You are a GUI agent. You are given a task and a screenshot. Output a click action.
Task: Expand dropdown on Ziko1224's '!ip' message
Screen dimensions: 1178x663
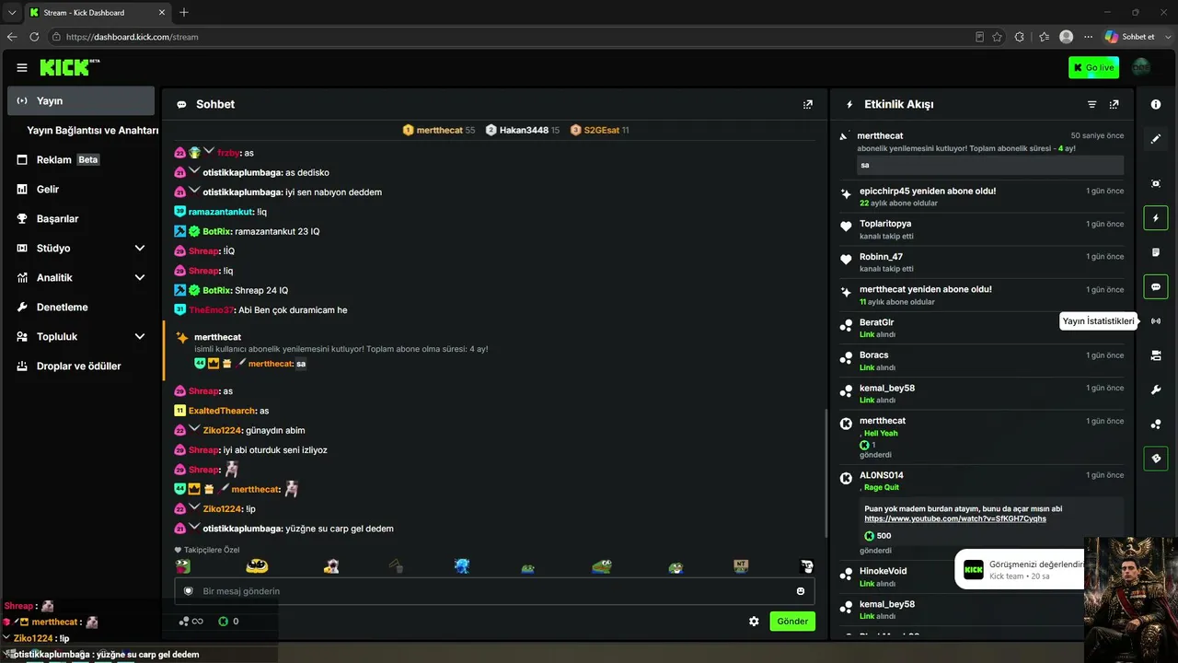[194, 508]
